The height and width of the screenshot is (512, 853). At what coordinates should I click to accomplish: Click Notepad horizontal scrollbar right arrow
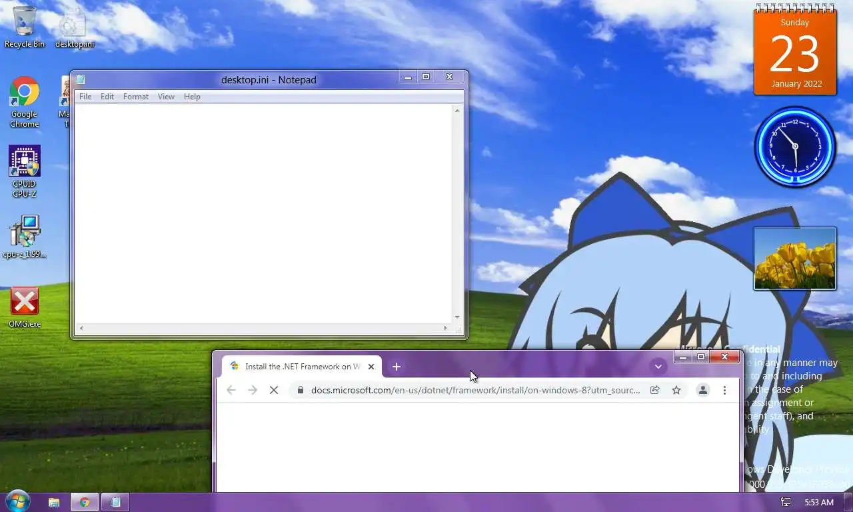pyautogui.click(x=446, y=328)
